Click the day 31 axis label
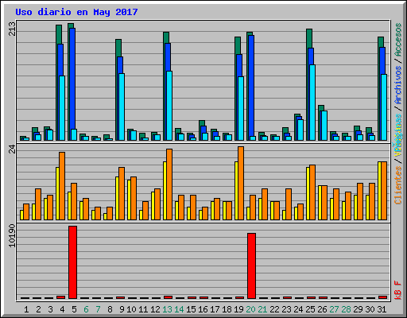 (382, 309)
